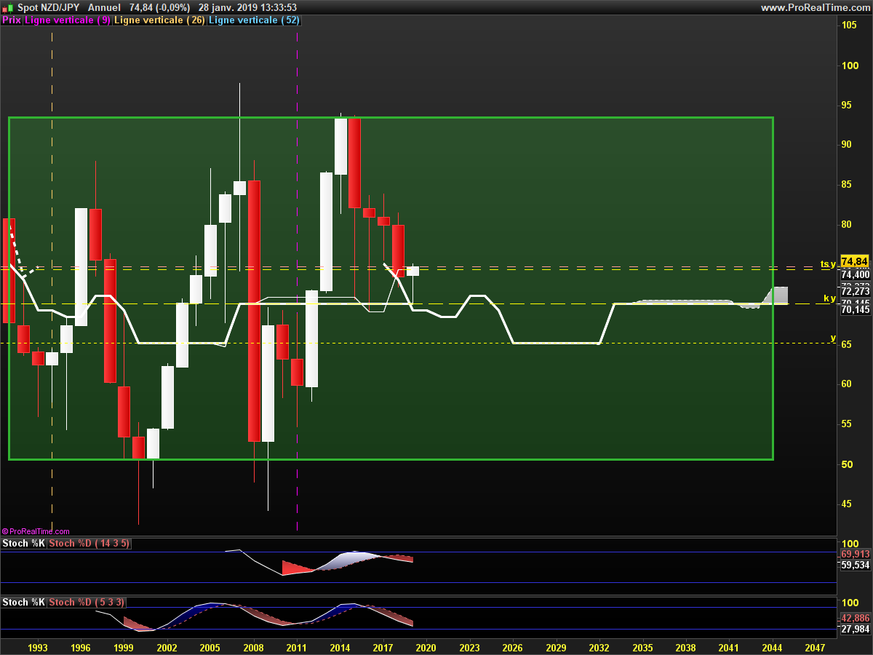Image resolution: width=873 pixels, height=655 pixels.
Task: Click the 2020 label on time axis
Action: 426,647
